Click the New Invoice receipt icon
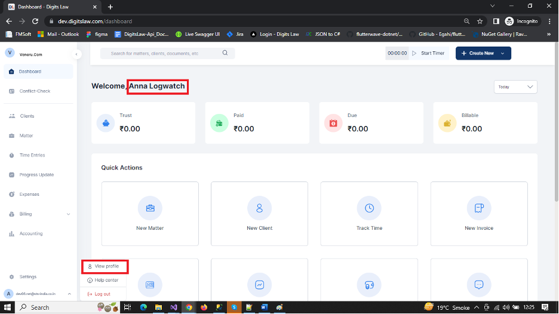 coord(478,208)
